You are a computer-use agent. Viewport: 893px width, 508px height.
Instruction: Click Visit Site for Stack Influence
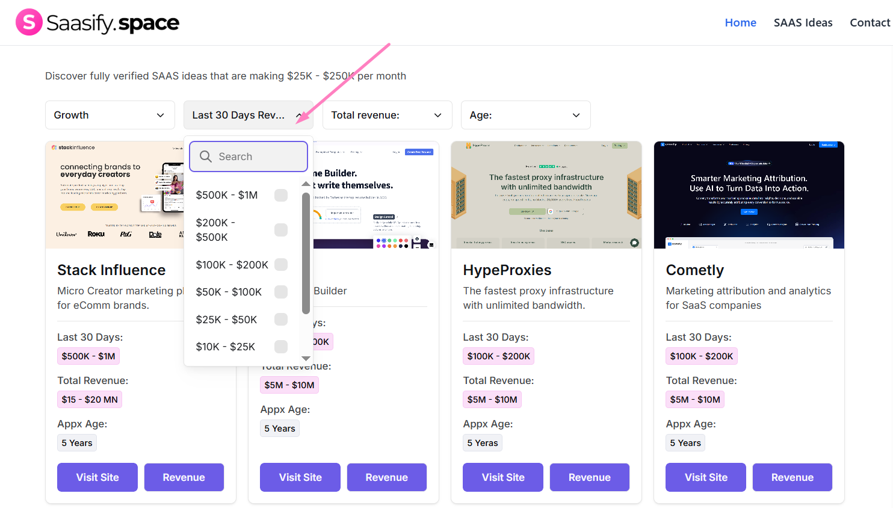pyautogui.click(x=97, y=477)
